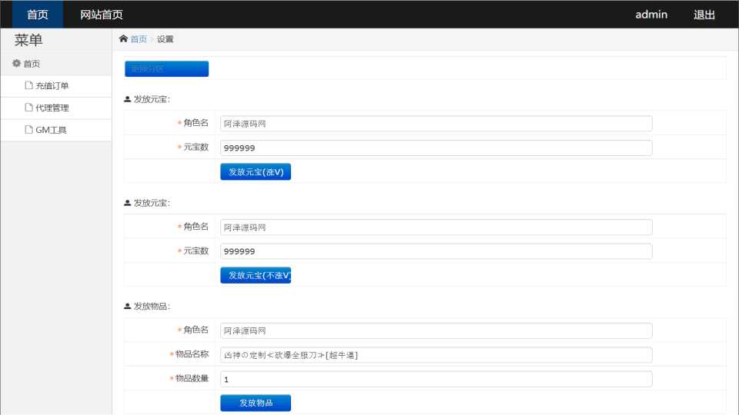
Task: Open GM工具 in the sidebar menu
Action: [52, 130]
